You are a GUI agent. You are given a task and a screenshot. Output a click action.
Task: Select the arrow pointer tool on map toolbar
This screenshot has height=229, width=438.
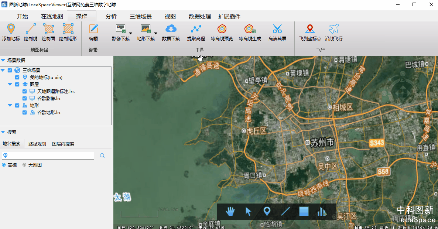point(248,211)
